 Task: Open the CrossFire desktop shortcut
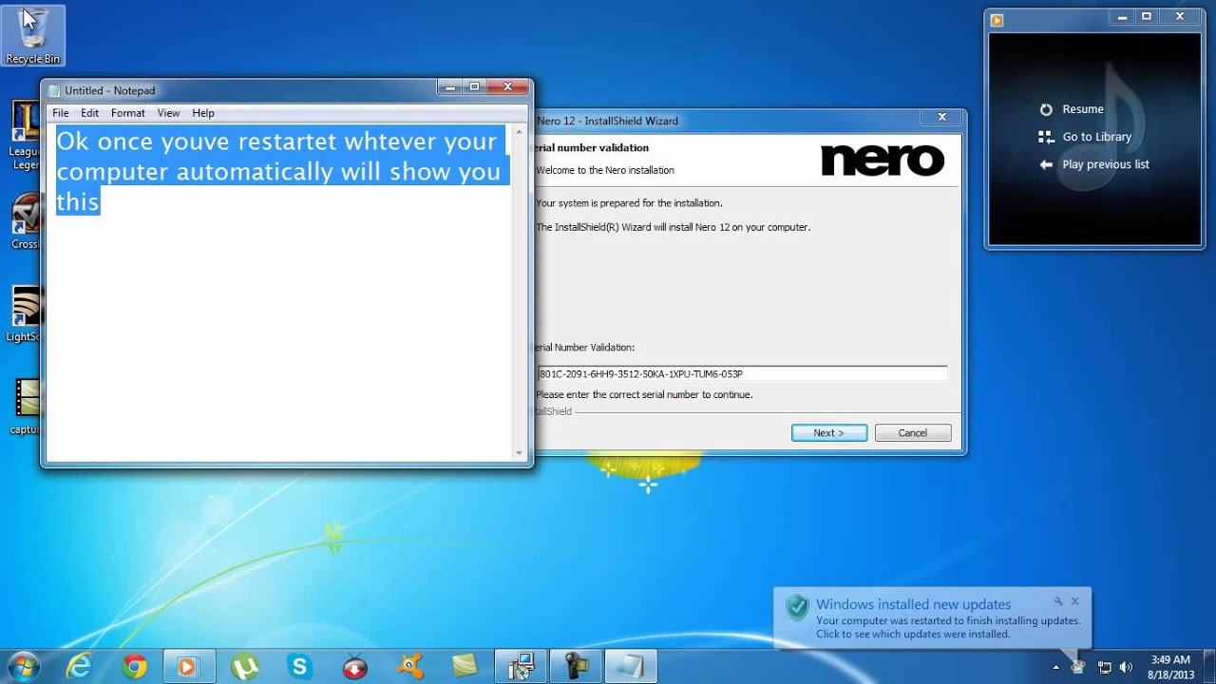(x=26, y=221)
